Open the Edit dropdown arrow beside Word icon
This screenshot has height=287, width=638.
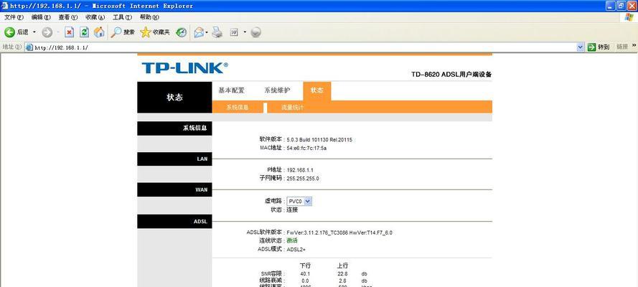245,32
